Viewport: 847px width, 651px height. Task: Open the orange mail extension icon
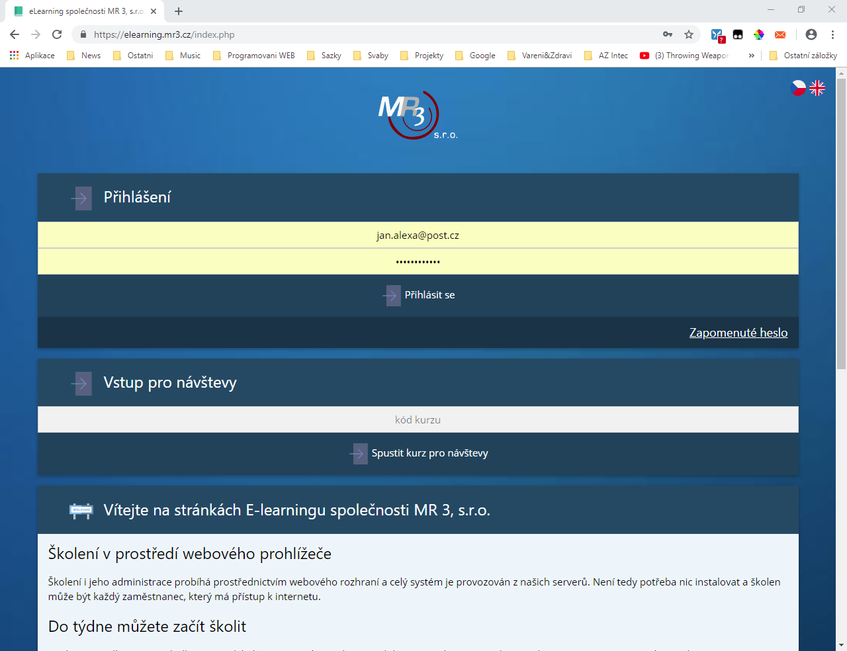780,34
